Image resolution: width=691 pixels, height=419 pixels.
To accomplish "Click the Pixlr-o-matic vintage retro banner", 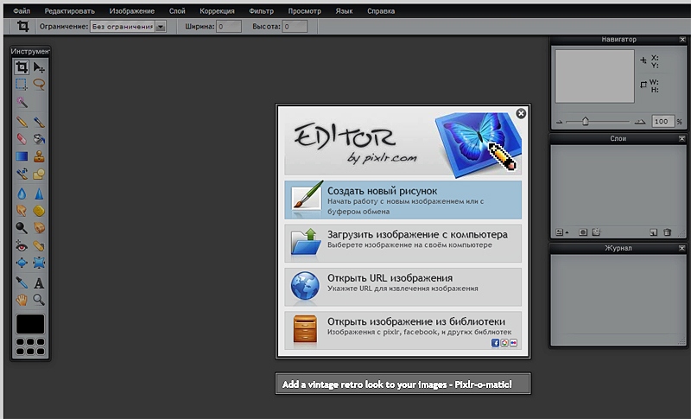I will [403, 384].
